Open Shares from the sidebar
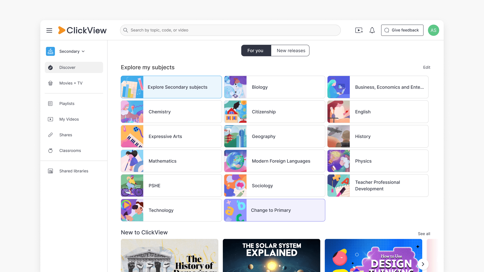The width and height of the screenshot is (484, 272). [x=74, y=135]
